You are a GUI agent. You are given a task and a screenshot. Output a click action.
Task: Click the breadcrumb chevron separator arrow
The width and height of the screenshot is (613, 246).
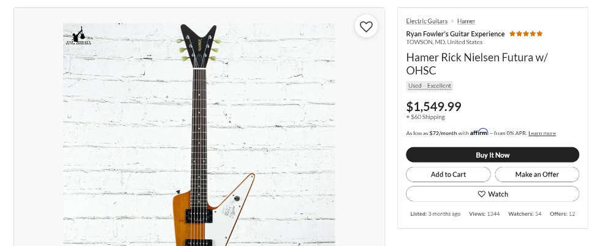click(452, 21)
